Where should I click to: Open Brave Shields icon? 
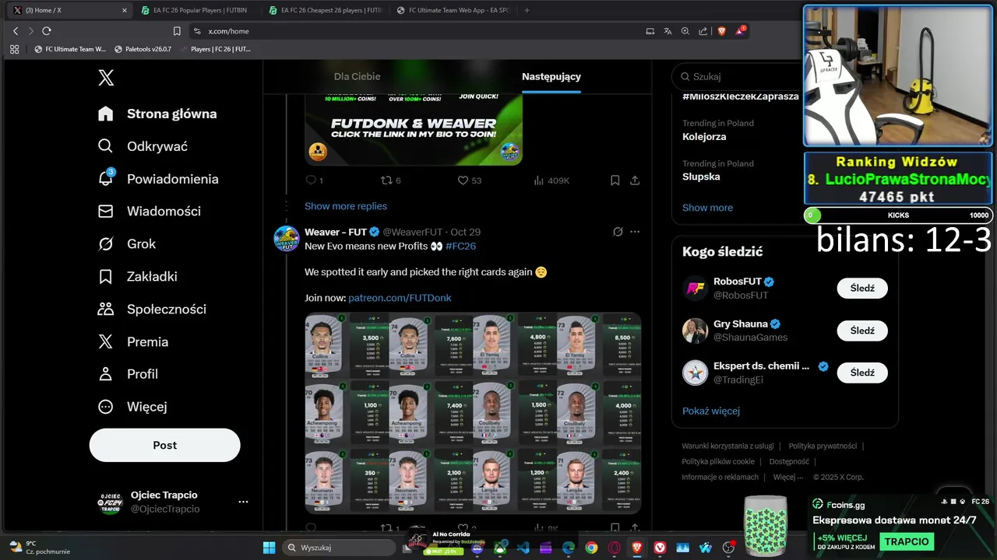(x=721, y=31)
